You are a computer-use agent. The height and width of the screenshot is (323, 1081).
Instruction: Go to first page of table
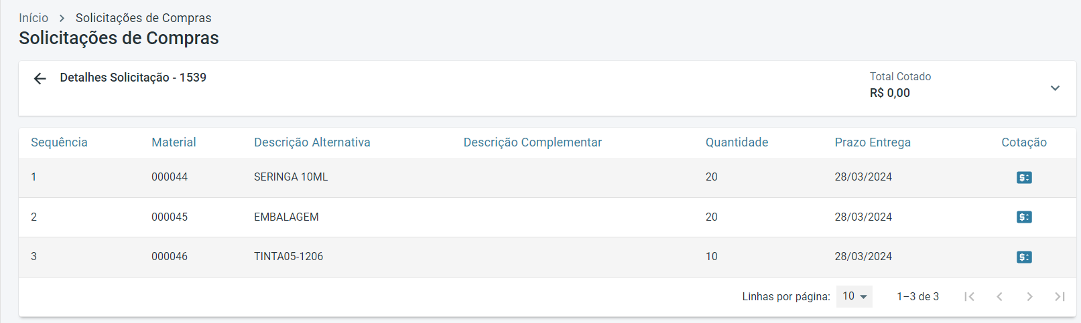[x=969, y=296]
